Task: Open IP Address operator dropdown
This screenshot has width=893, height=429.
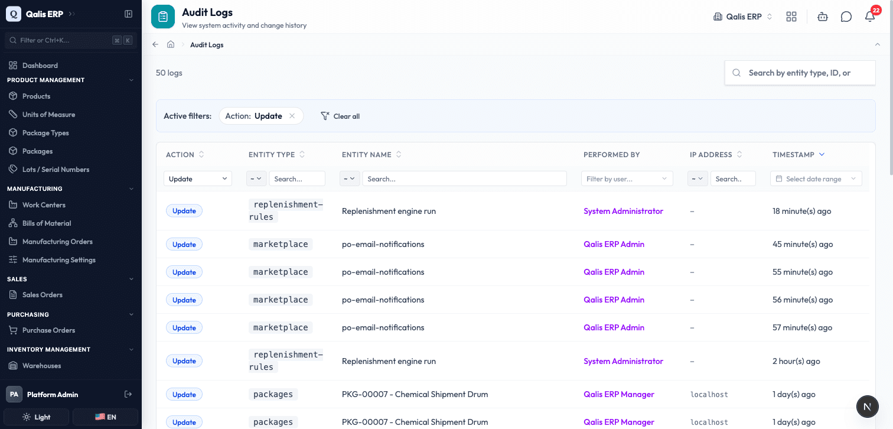Action: 698,178
